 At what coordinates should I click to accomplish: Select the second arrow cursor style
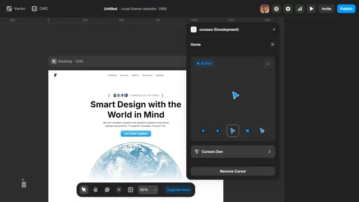click(x=218, y=131)
